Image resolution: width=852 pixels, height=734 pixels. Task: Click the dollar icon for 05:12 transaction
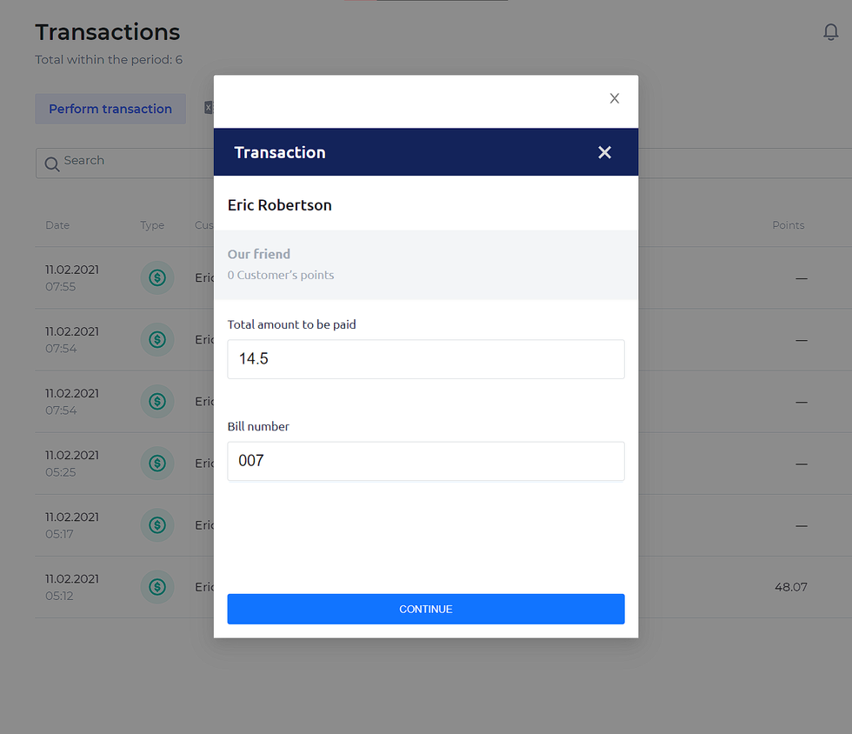click(157, 587)
